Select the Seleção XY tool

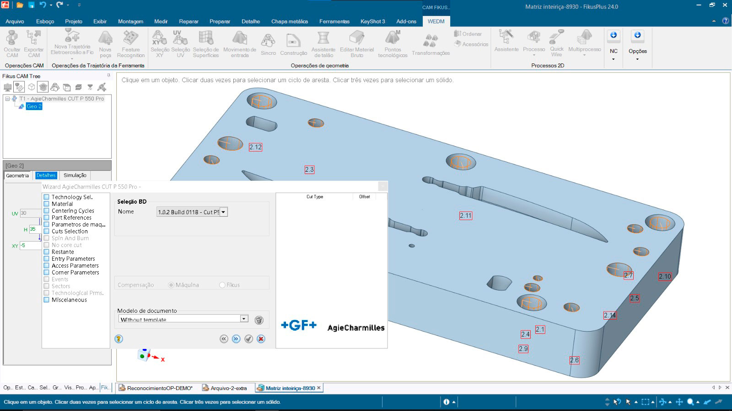(x=160, y=44)
